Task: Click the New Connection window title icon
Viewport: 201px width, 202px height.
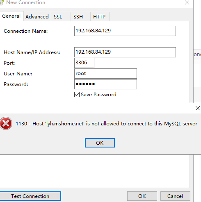Action: click(1, 2)
